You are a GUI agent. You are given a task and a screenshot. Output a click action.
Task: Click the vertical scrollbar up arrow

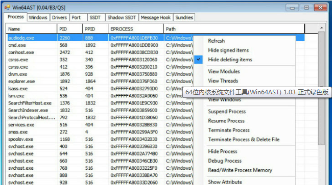tap(321, 28)
